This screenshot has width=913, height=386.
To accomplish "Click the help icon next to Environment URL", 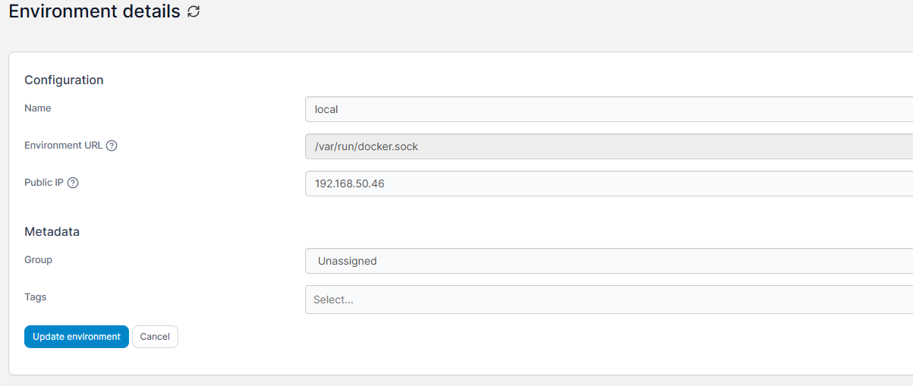I will [112, 146].
